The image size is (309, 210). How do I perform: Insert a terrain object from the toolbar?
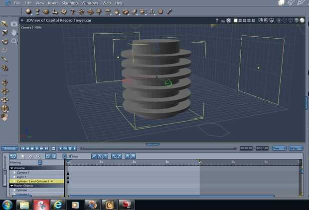(x=91, y=11)
